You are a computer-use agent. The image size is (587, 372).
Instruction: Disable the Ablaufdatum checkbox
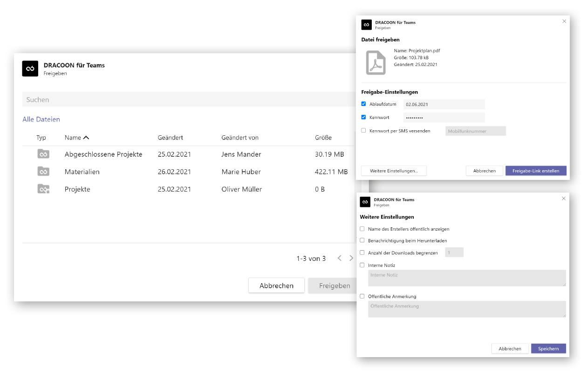pos(364,104)
